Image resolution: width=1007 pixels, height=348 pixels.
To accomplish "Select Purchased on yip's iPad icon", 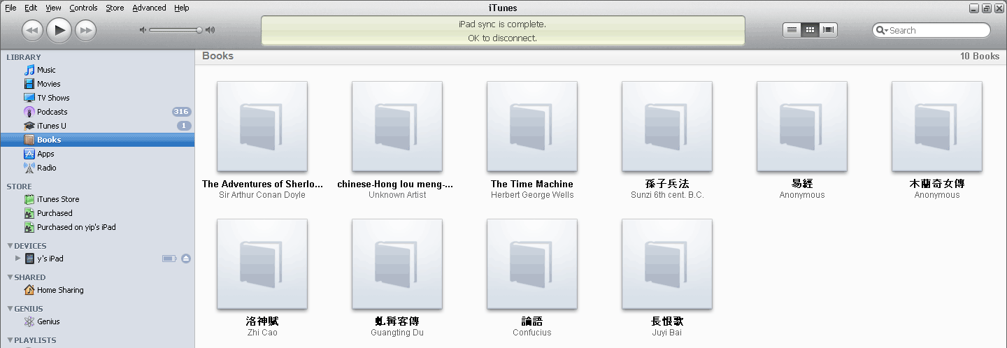I will click(x=29, y=227).
